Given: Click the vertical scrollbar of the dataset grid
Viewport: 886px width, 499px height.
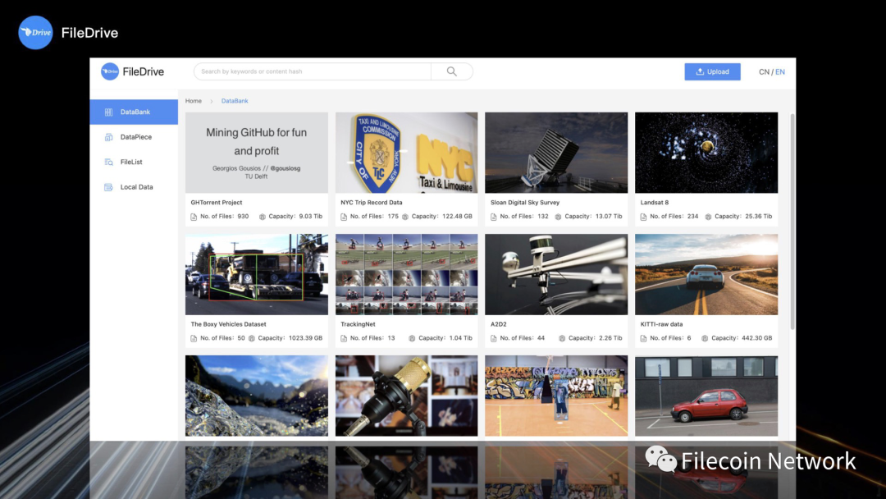Looking at the screenshot, I should pyautogui.click(x=792, y=222).
